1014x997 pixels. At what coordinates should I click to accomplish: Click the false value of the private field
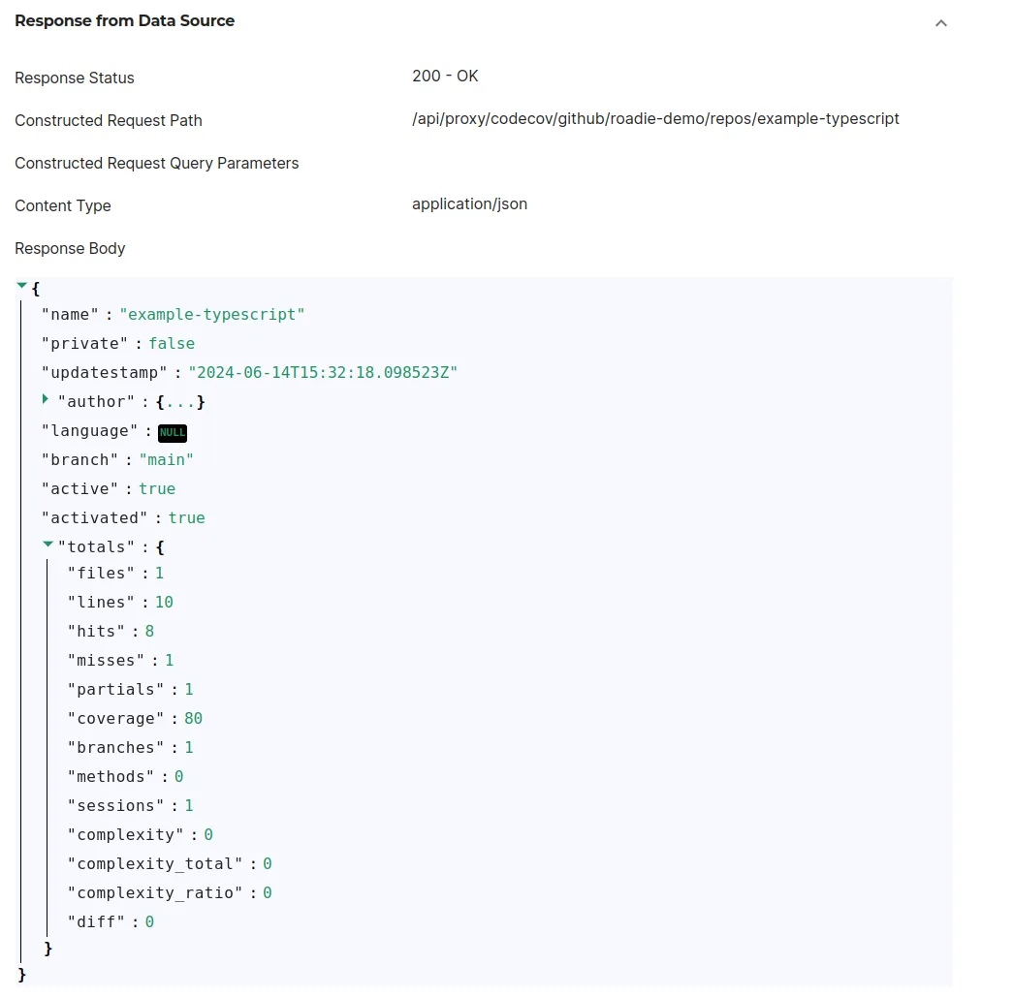coord(172,343)
